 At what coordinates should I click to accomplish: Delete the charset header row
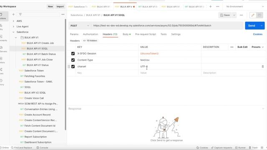click(x=263, y=67)
